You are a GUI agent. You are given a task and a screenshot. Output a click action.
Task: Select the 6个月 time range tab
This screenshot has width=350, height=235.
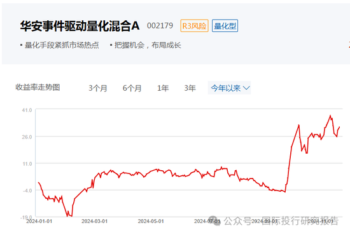coord(132,88)
